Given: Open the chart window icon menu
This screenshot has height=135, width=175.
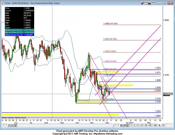Looking at the screenshot, I should pos(3,3).
